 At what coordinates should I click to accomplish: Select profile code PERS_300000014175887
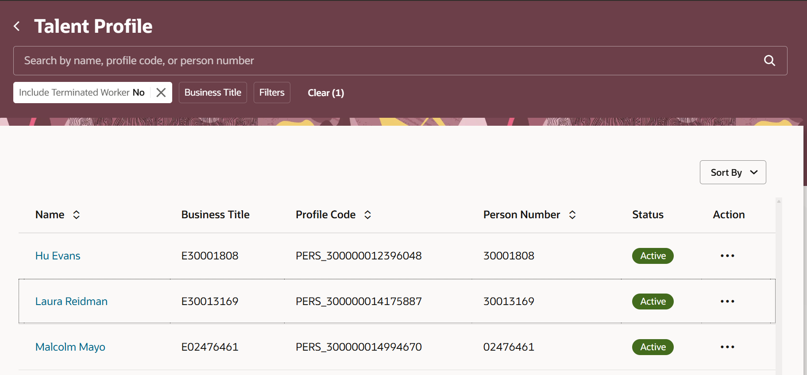coord(359,302)
